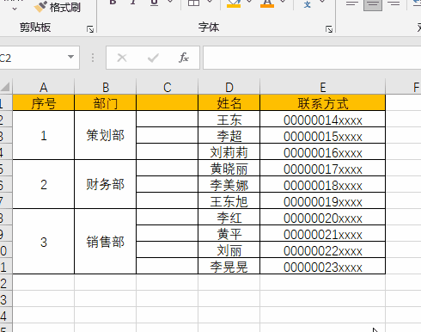The height and width of the screenshot is (332, 421).
Task: Select the name cell 李美娜
Action: click(x=229, y=184)
